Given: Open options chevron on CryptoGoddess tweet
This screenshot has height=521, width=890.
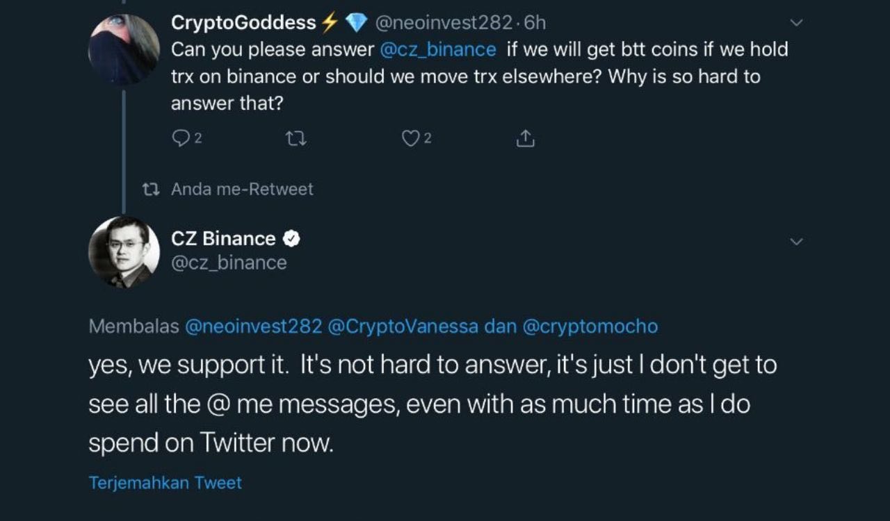Looking at the screenshot, I should tap(797, 23).
